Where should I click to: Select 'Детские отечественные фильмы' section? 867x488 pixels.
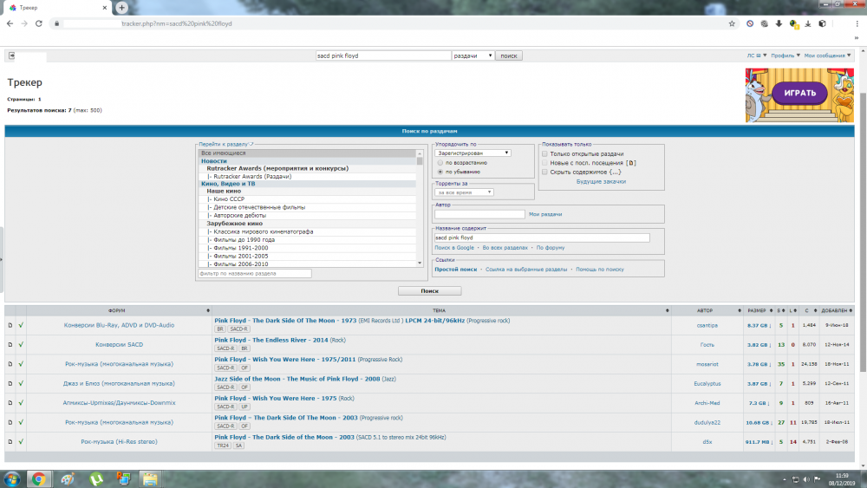[259, 207]
